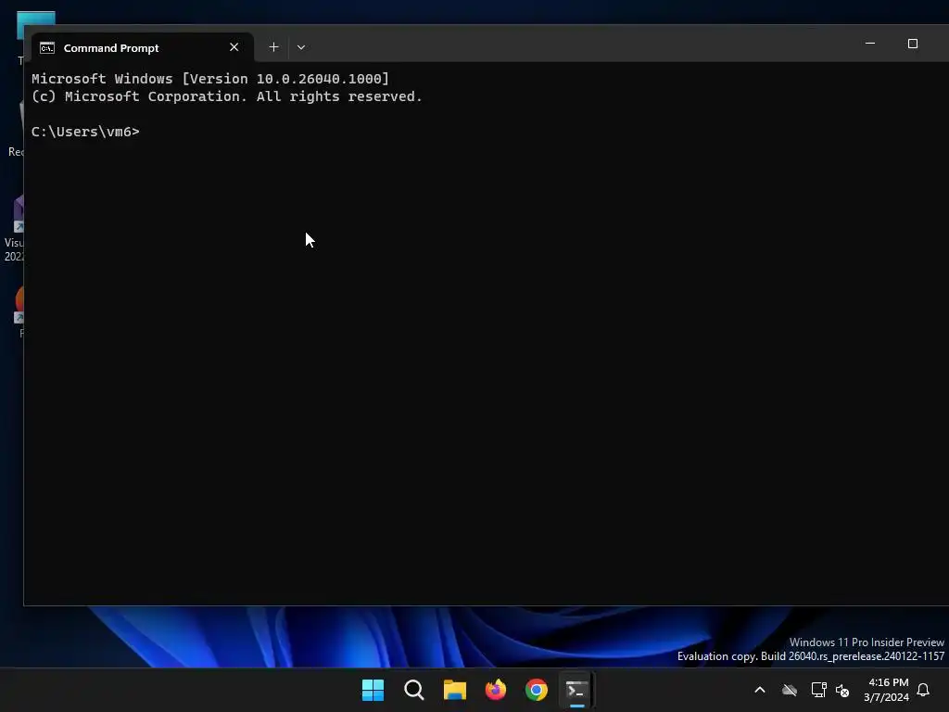Click the C:\Users\vm6> prompt line
949x712 pixels.
coord(85,132)
